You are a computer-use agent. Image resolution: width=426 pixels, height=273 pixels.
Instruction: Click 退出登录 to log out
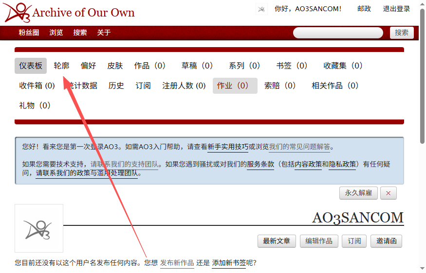click(x=396, y=9)
